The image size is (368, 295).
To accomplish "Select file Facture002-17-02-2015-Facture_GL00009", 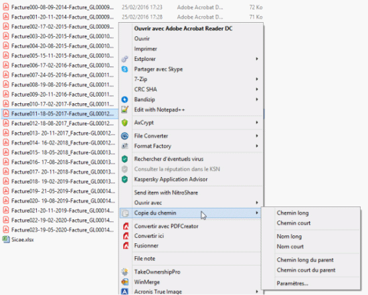I will pyautogui.click(x=62, y=27).
